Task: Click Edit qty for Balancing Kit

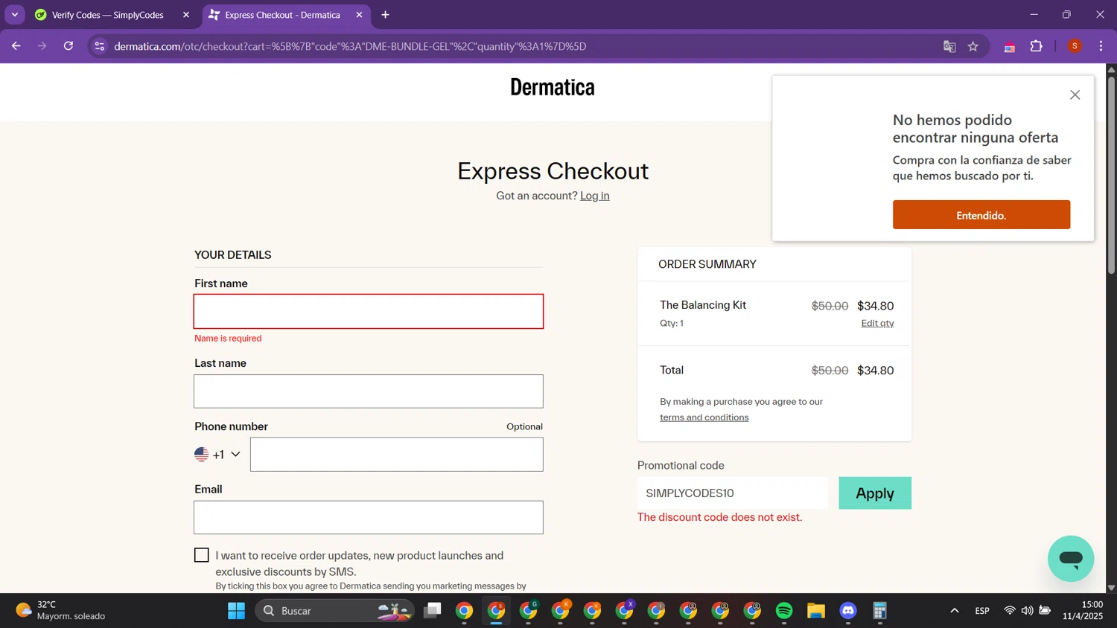Action: 877,323
